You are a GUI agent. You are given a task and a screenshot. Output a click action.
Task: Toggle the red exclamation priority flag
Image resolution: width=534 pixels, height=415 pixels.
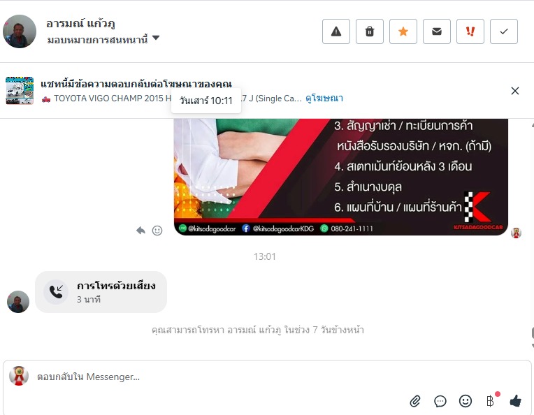470,31
